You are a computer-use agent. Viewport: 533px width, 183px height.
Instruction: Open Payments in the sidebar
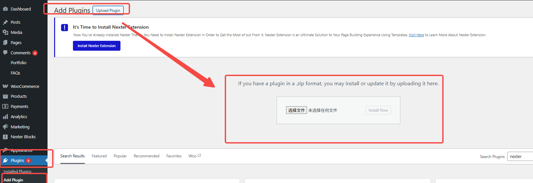[x=19, y=107]
